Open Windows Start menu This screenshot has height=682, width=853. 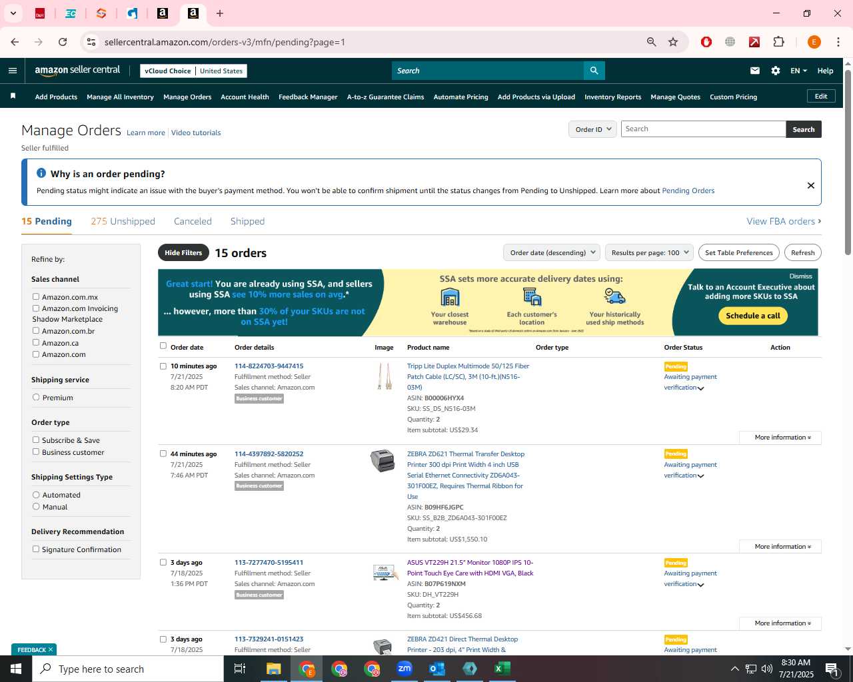click(x=16, y=669)
